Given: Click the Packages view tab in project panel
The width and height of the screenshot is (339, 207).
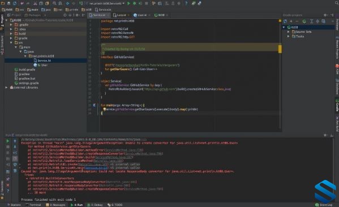Looking at the screenshot, I should [x=33, y=15].
